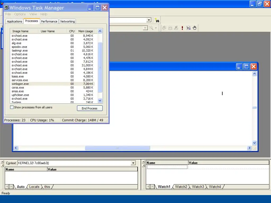The height and width of the screenshot is (203, 271).
Task: Click the left tab-scroll arrow beside Watch1 tab
Action: pos(148,187)
